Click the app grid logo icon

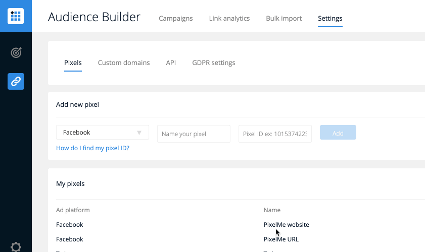[x=16, y=16]
